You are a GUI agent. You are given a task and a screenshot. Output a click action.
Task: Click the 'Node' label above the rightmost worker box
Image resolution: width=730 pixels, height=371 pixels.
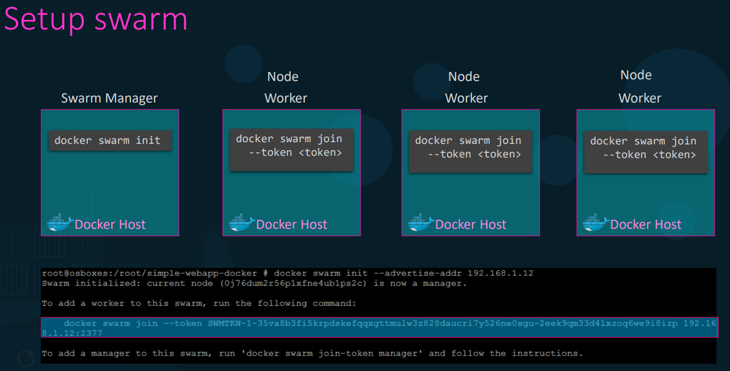636,75
